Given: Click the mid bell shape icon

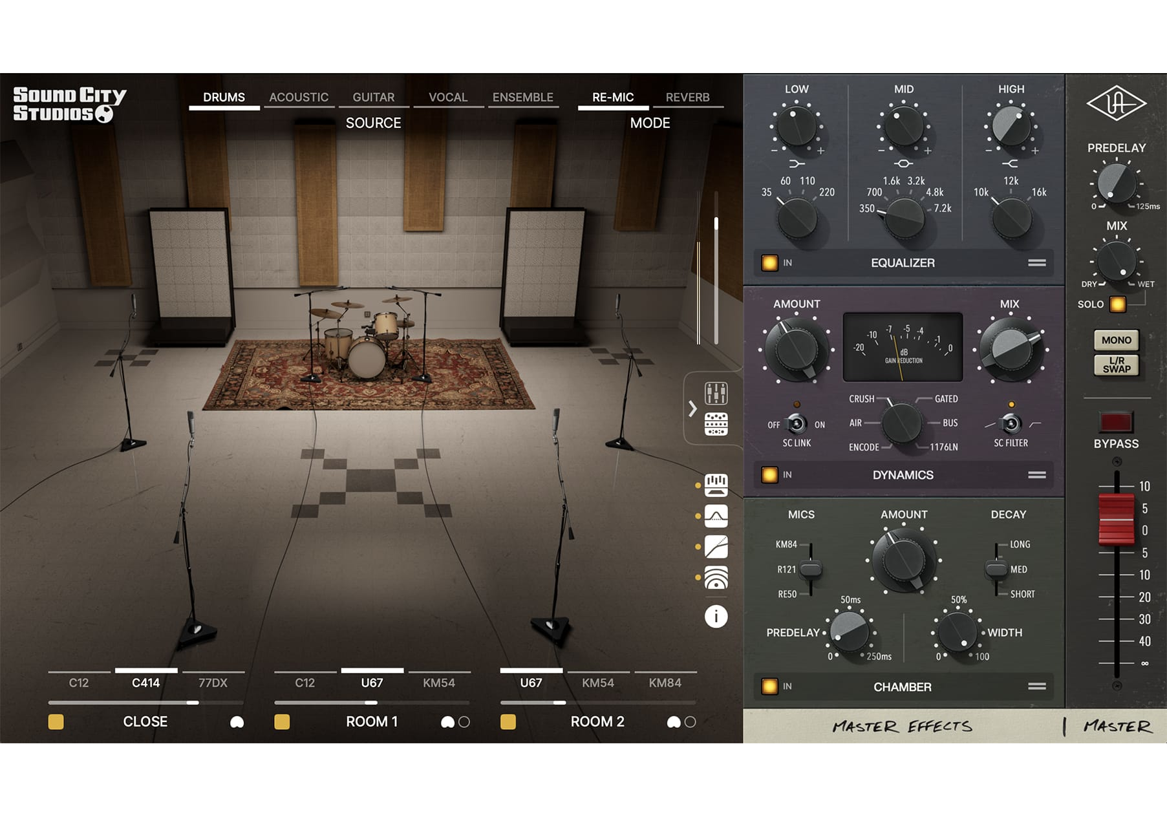Looking at the screenshot, I should [x=903, y=164].
